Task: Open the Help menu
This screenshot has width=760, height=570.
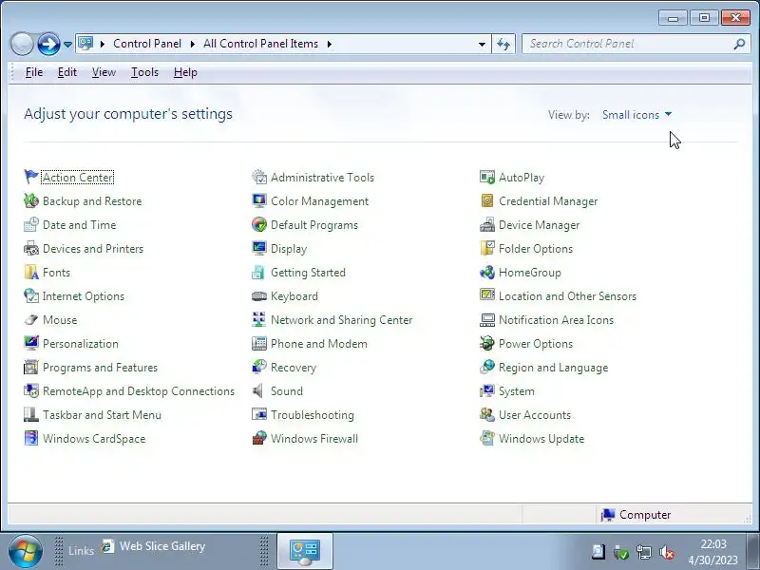Action: [x=185, y=72]
